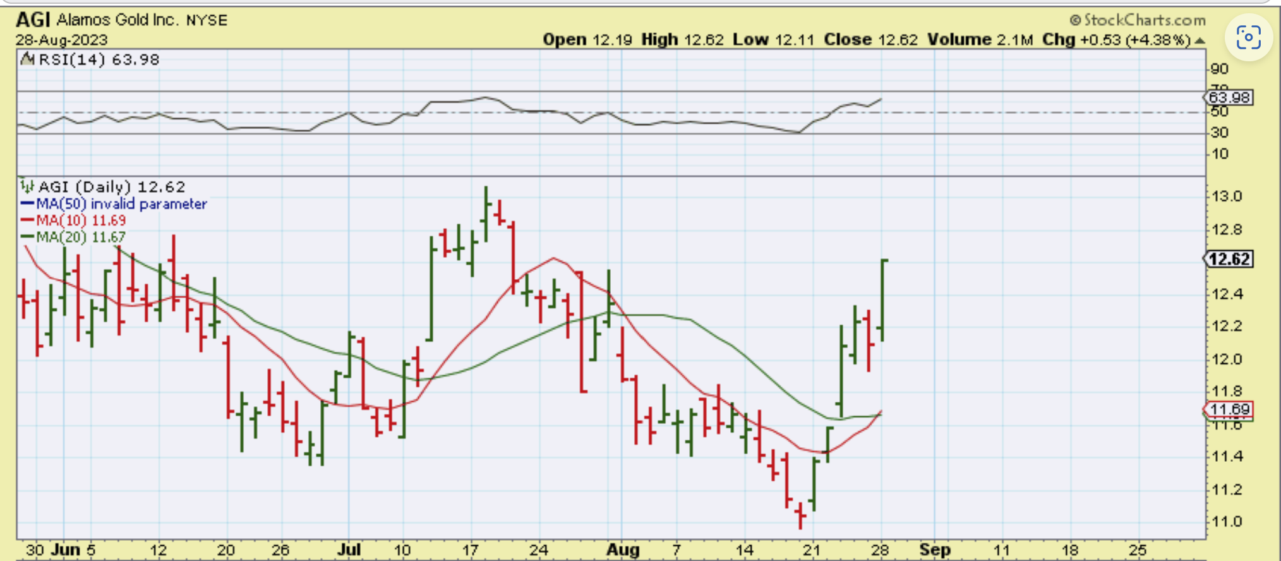Click the RSI(14) 63.98 indicator label
Image resolution: width=1281 pixels, height=561 pixels.
[x=99, y=60]
